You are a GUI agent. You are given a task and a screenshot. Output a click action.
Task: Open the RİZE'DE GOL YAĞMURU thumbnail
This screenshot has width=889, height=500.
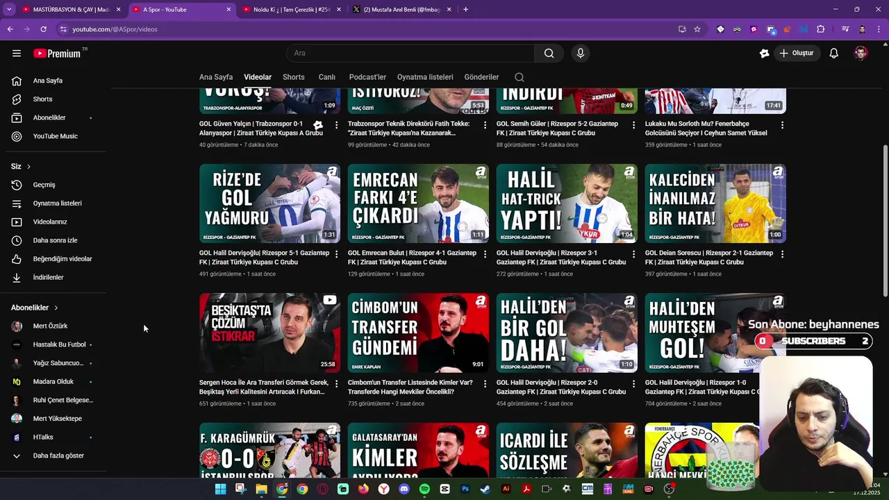(x=269, y=203)
